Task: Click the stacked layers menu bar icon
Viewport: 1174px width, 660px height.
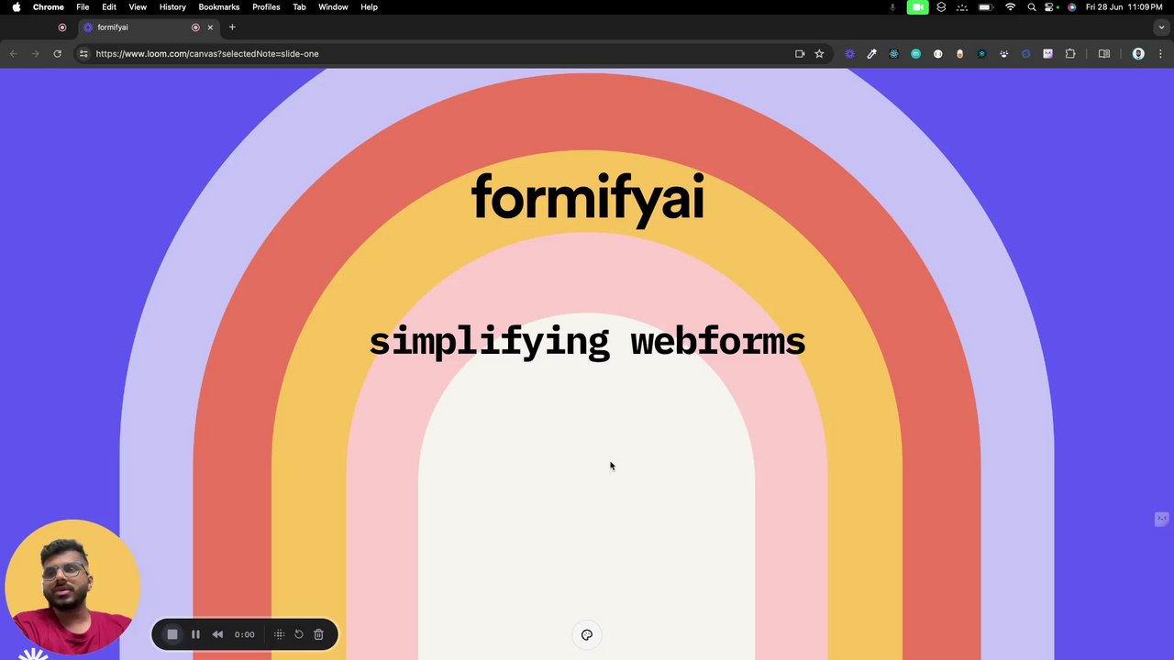Action: [941, 7]
